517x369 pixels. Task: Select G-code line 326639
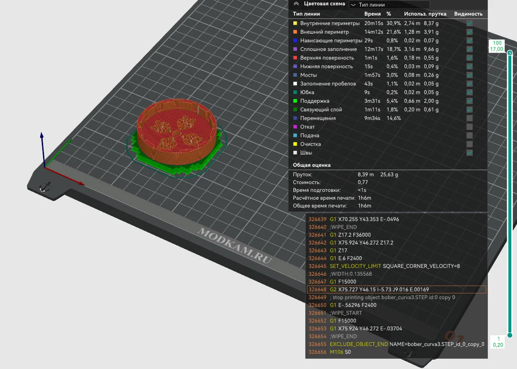pos(354,219)
